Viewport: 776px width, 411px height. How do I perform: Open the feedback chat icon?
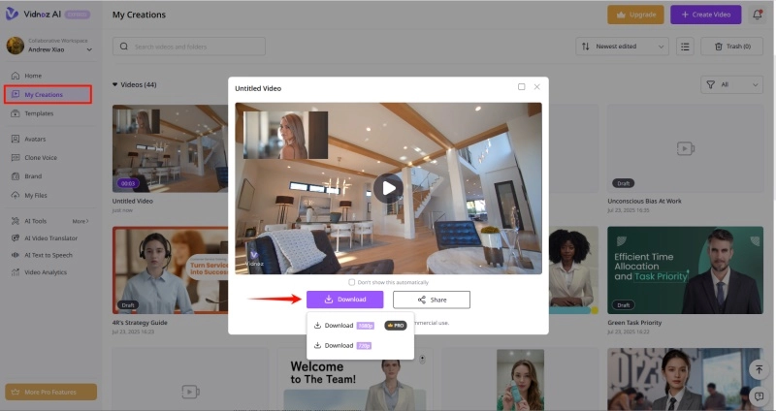(759, 395)
